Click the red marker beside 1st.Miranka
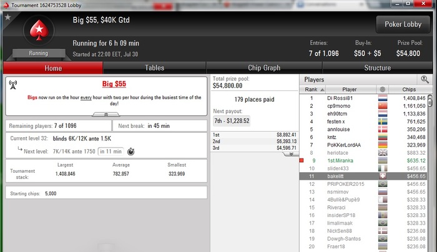 click(302, 160)
